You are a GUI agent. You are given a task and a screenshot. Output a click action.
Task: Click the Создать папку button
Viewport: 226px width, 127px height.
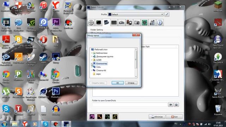click(x=98, y=83)
